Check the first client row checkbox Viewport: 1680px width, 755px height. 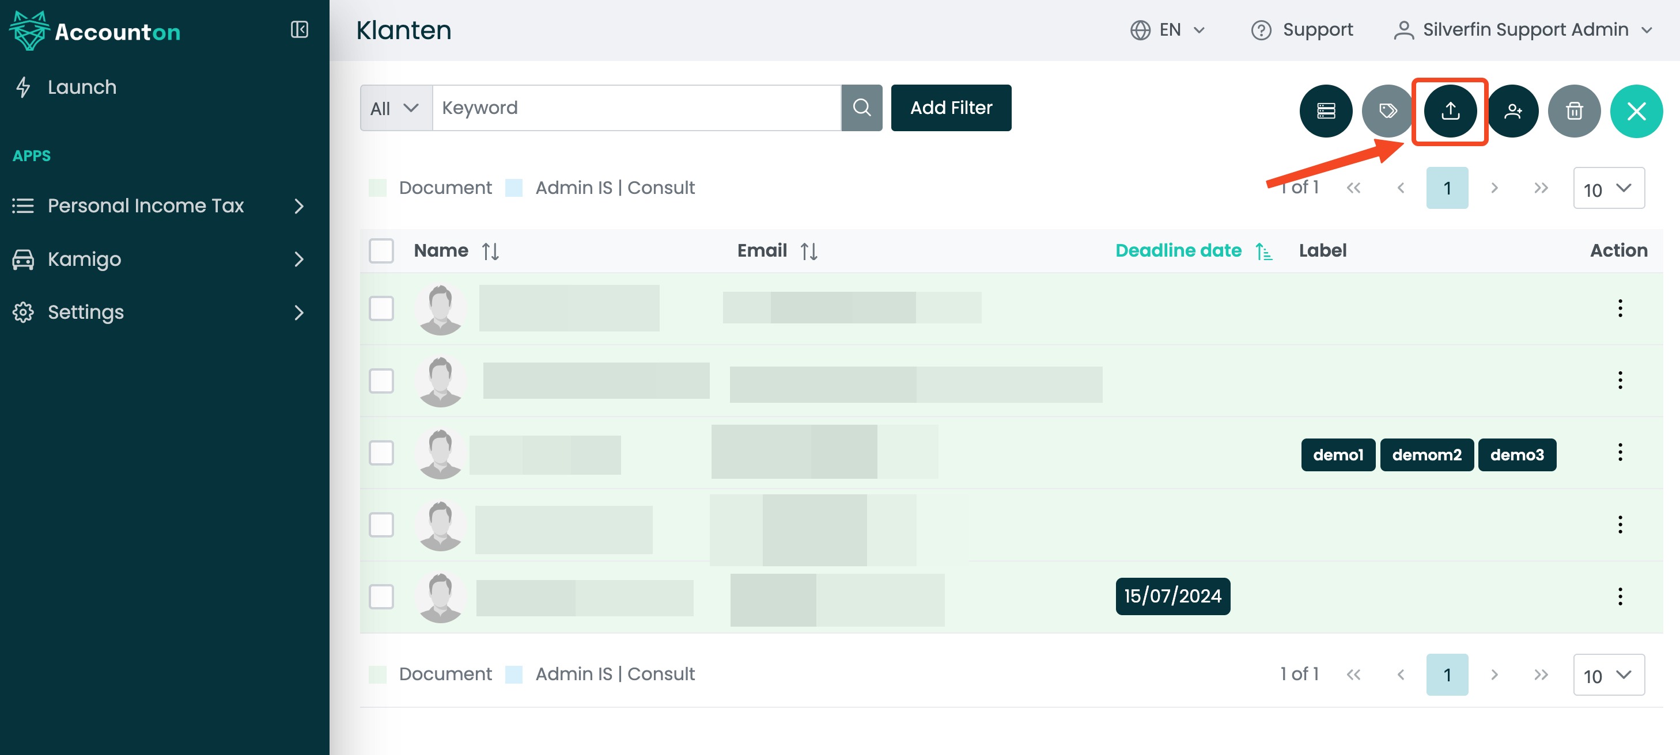pos(381,308)
